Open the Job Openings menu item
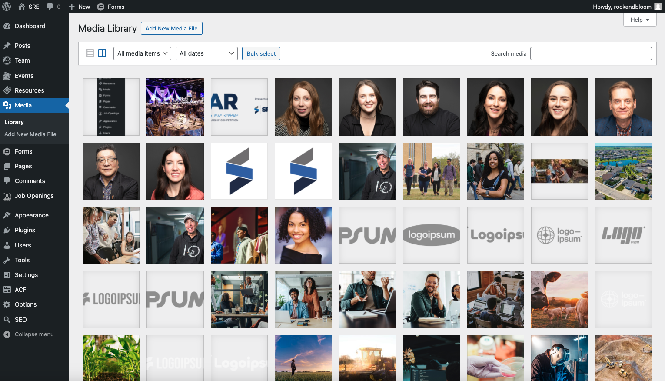 click(x=34, y=196)
